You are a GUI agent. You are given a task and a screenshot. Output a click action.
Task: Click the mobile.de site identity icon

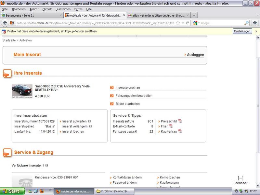click(12, 23)
